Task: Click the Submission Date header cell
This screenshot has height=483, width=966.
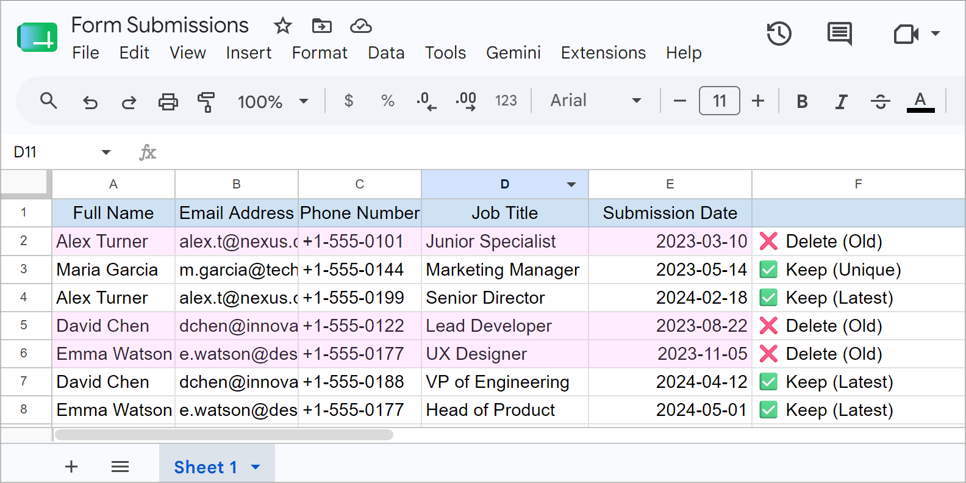Action: tap(670, 213)
